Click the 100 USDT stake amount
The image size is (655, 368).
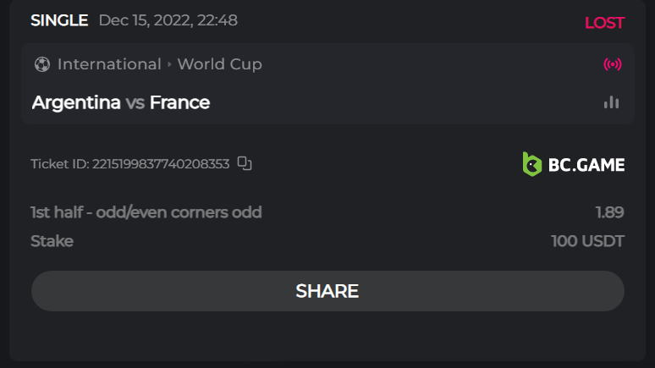587,241
